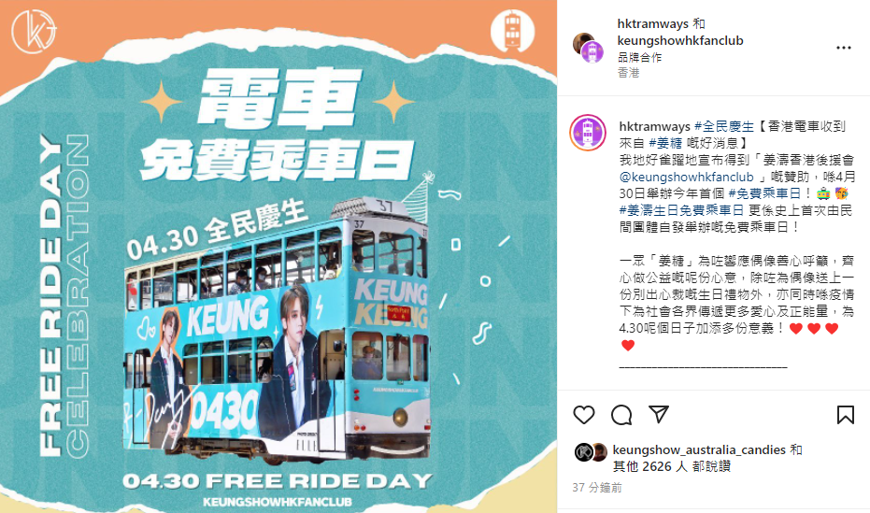Open keungshow_australia_candies liker profile
The height and width of the screenshot is (513, 870).
(x=699, y=449)
